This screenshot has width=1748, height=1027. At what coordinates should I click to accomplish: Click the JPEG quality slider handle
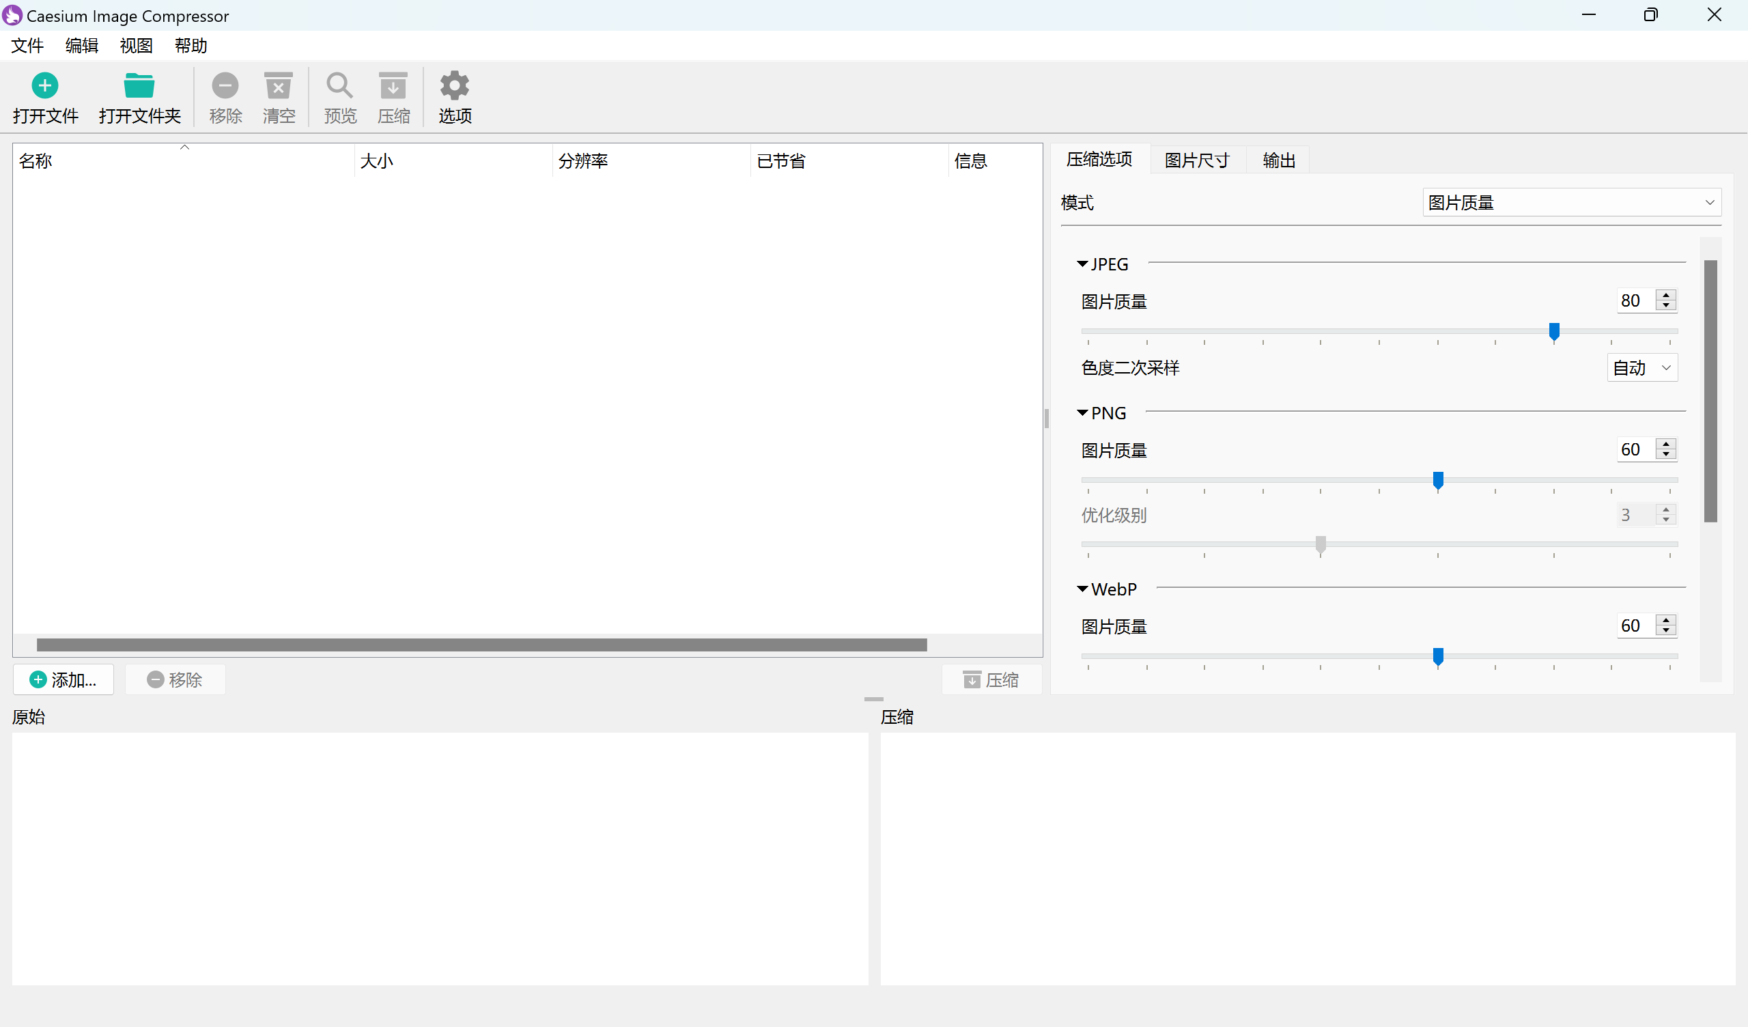pos(1554,332)
